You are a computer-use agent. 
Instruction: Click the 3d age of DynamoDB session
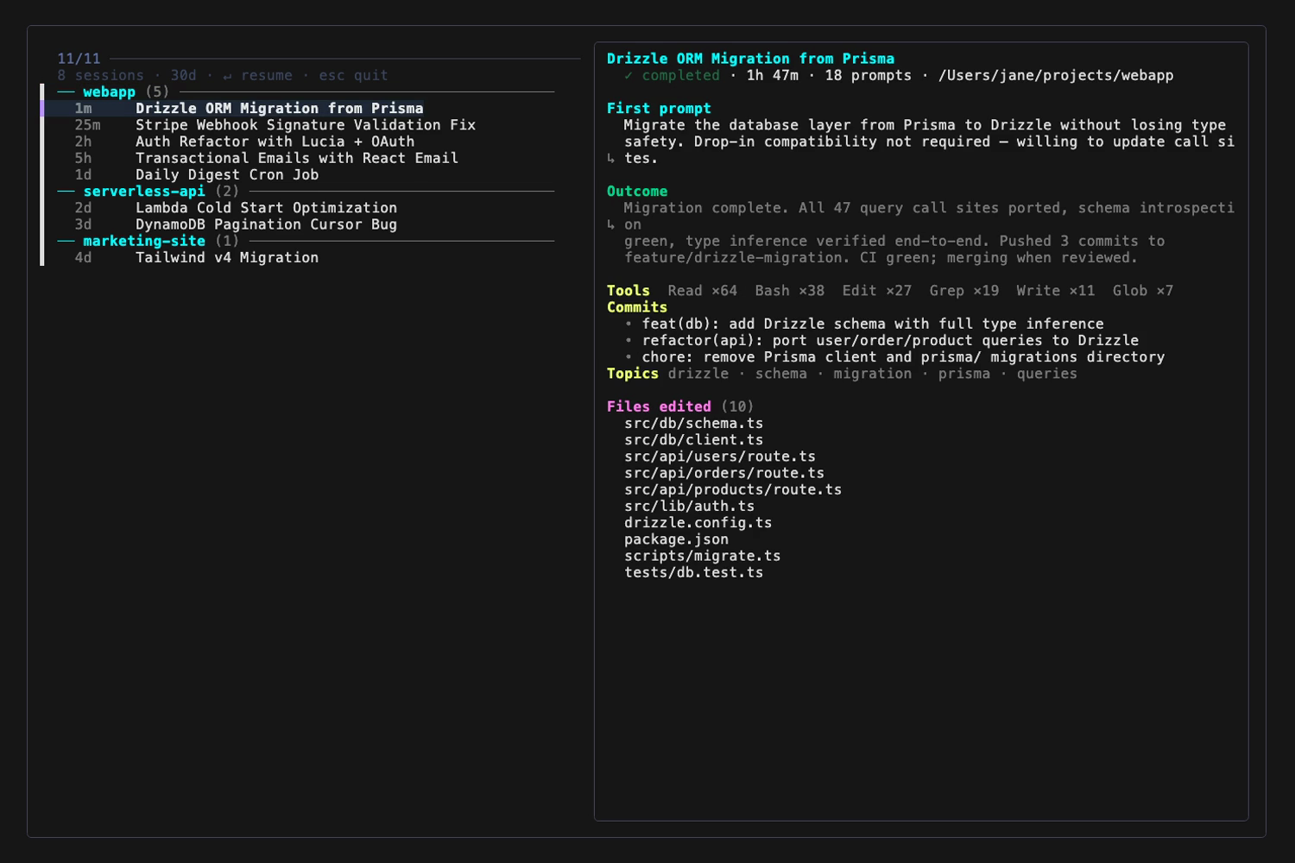pos(83,224)
